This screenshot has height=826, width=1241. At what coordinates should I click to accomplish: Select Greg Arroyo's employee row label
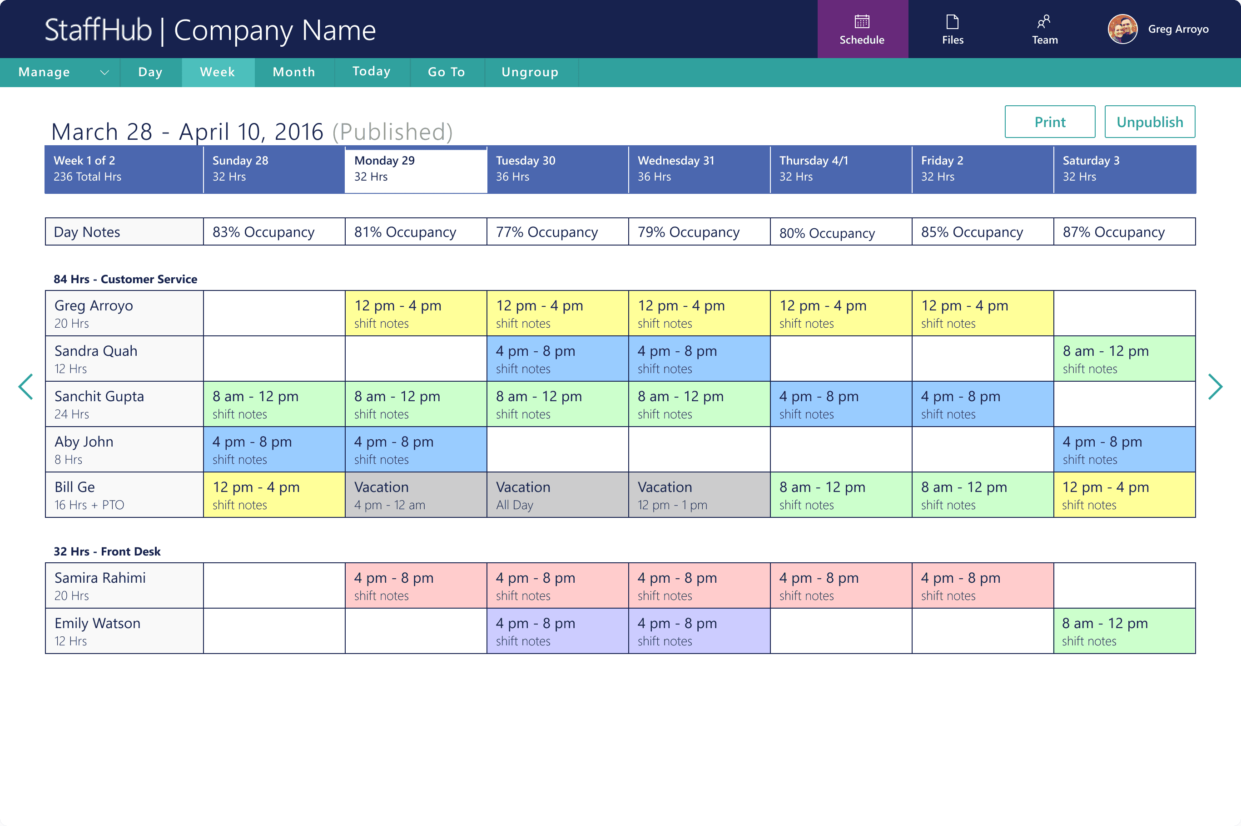[x=124, y=314]
